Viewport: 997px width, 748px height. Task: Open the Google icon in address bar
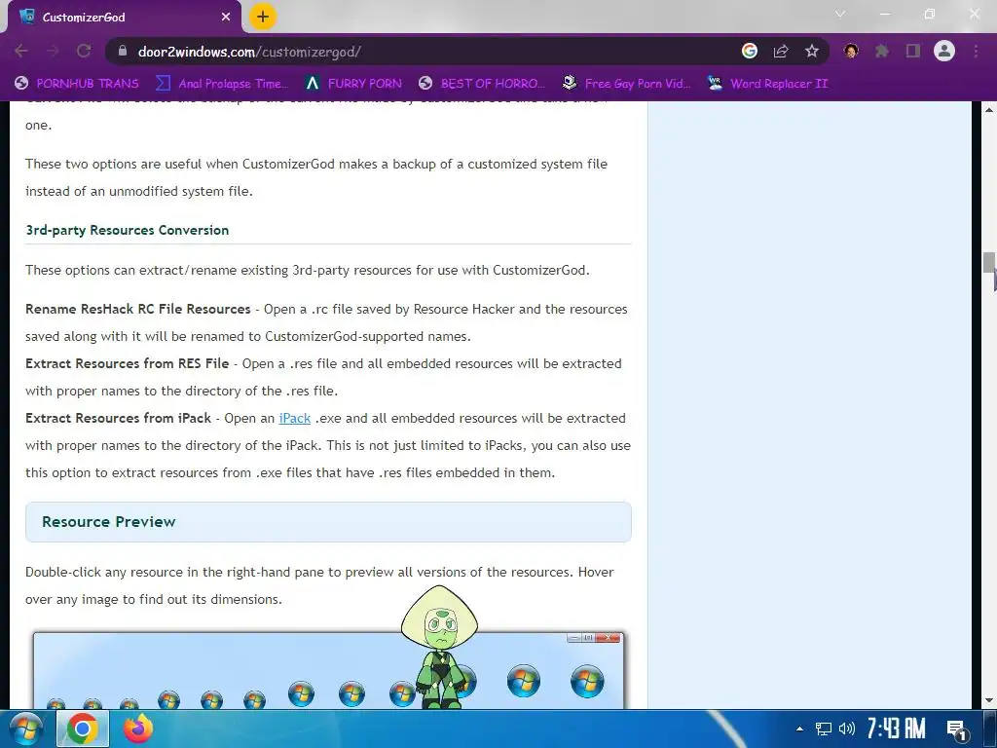click(x=750, y=51)
